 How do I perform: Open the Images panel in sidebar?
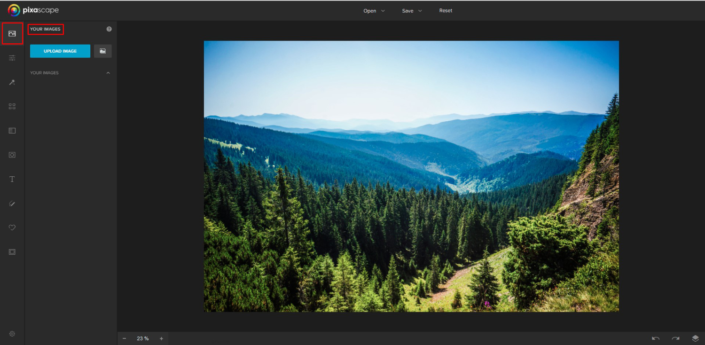(12, 33)
